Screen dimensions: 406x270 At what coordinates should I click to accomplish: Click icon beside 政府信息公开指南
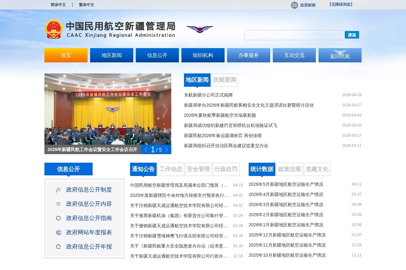58,218
